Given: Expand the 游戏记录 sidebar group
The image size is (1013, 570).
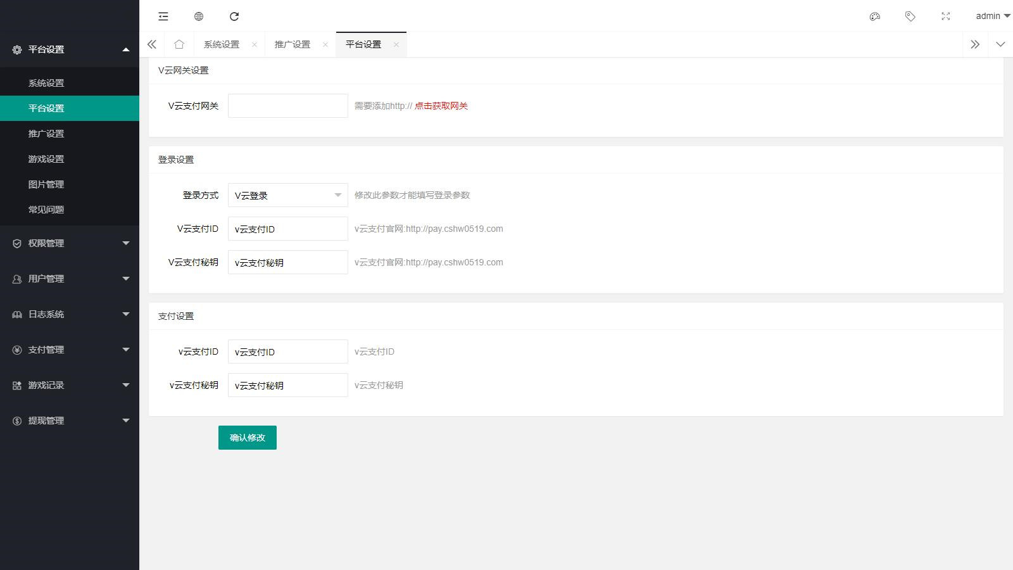Looking at the screenshot, I should click(x=70, y=385).
